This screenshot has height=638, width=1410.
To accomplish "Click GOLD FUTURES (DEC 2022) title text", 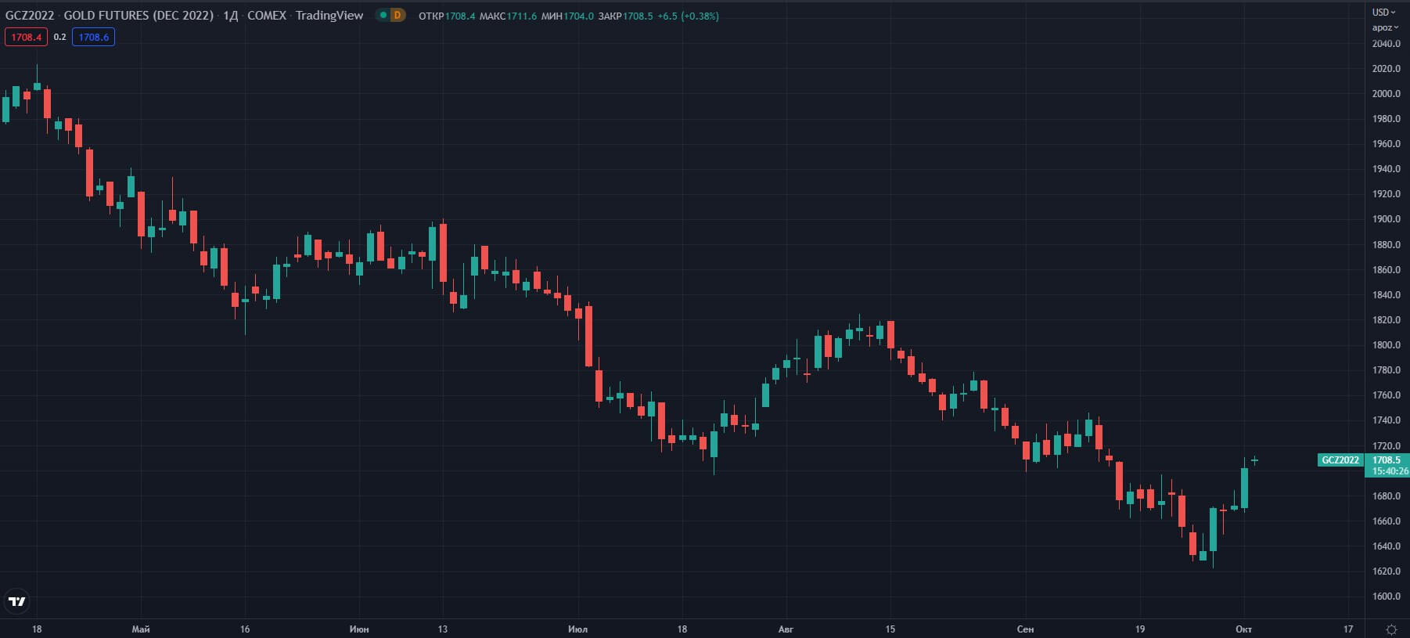I will [138, 15].
